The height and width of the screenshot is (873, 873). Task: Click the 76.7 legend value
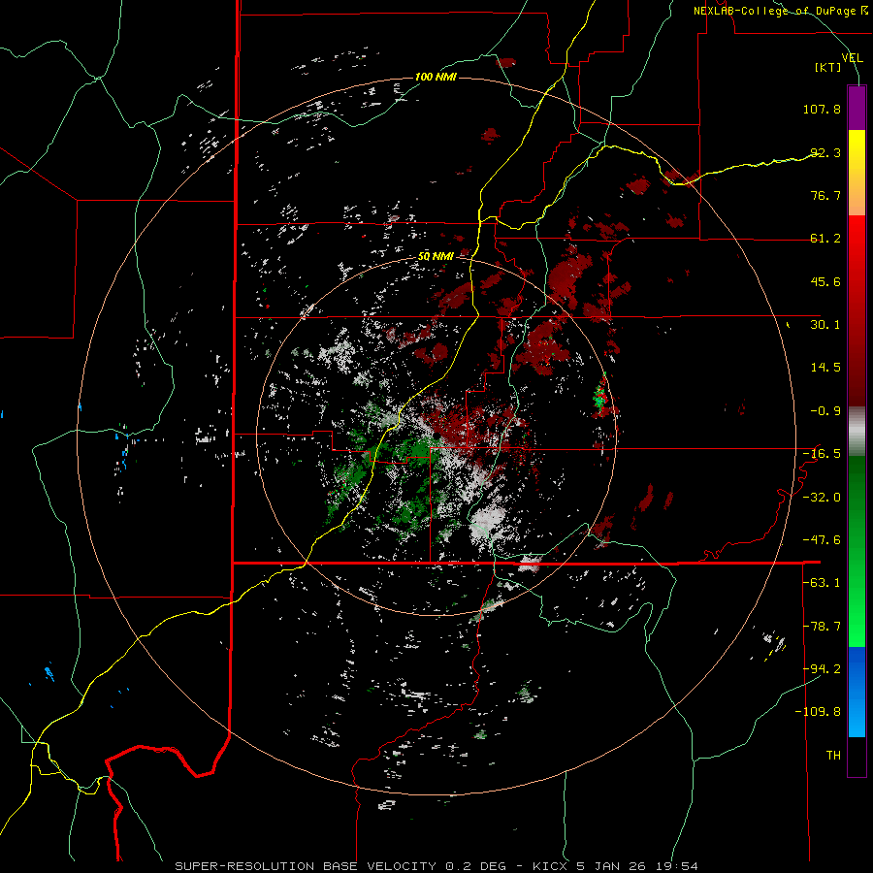(x=825, y=195)
